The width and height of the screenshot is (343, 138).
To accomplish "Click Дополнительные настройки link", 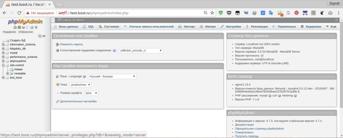I will click(x=78, y=101).
